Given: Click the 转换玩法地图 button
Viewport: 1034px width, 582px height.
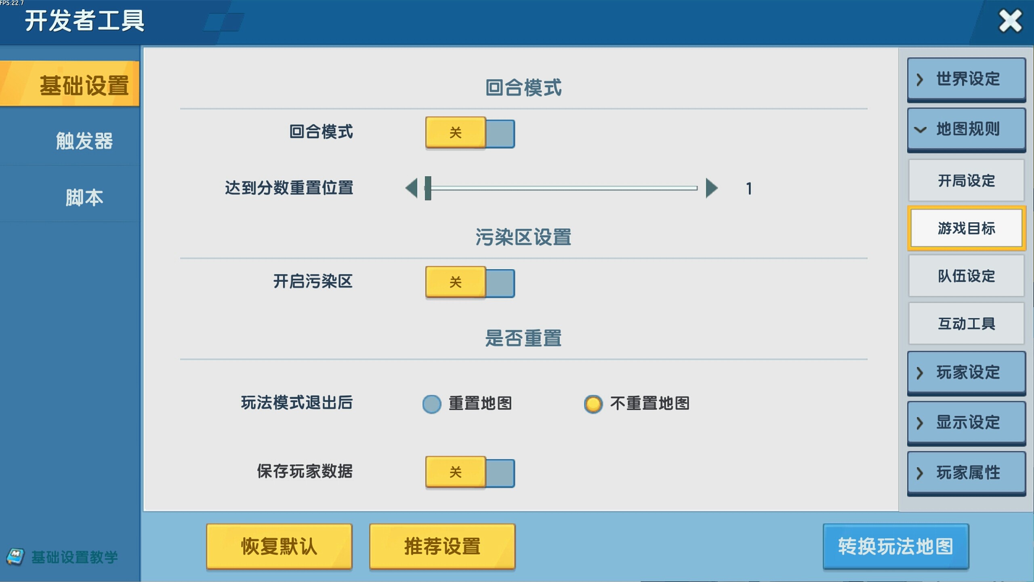Looking at the screenshot, I should (895, 546).
